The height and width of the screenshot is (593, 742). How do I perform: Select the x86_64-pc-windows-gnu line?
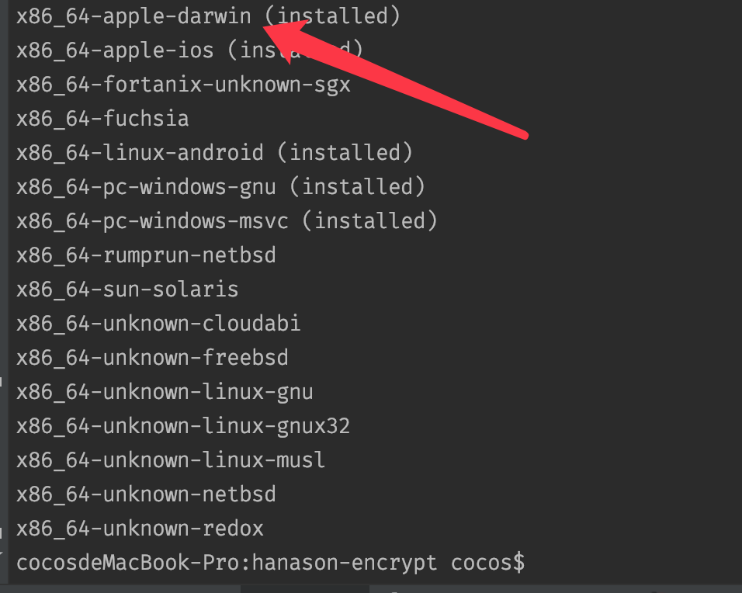[x=152, y=186]
